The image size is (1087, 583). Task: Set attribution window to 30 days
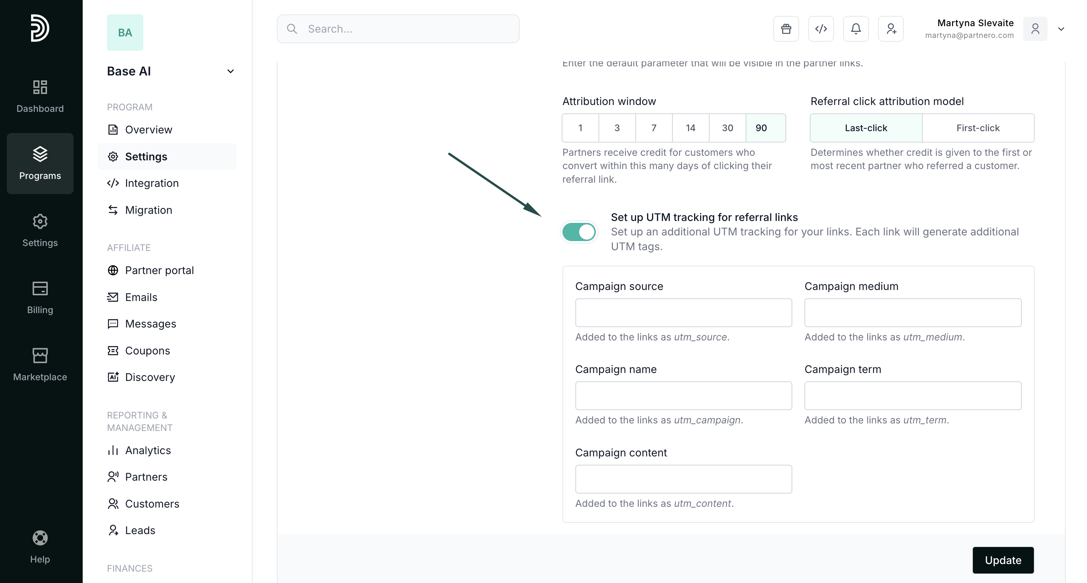tap(727, 128)
